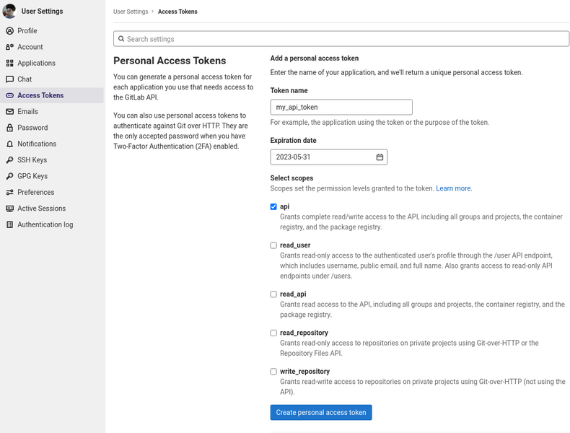The height and width of the screenshot is (433, 570).
Task: Uncheck the api scope checkbox
Action: pos(273,206)
